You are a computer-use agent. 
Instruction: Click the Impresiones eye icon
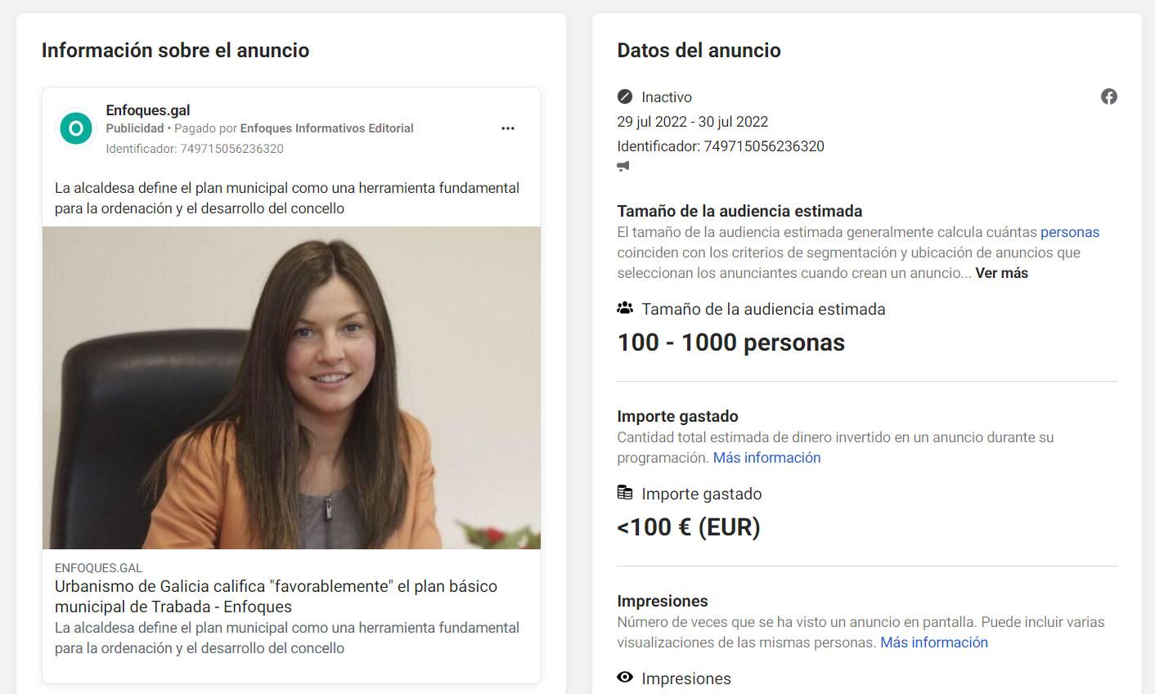(x=625, y=678)
